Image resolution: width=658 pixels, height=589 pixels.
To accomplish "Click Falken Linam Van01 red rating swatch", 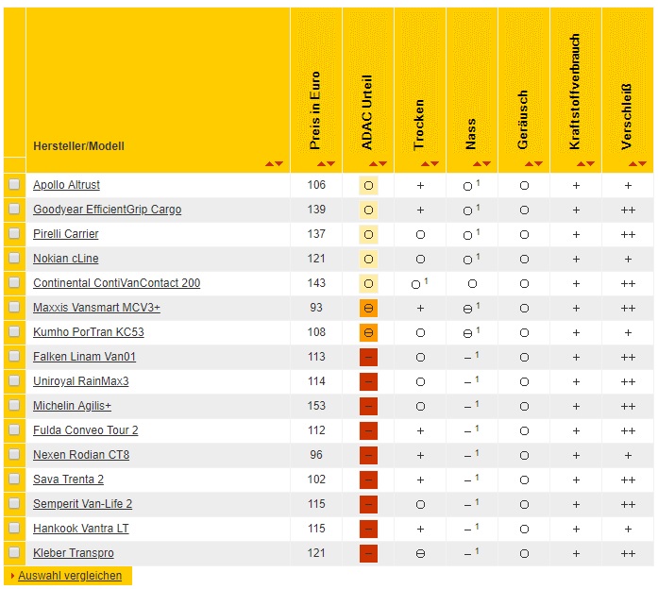I will [368, 358].
